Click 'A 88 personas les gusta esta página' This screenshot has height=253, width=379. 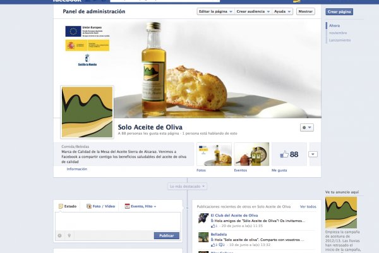click(148, 133)
